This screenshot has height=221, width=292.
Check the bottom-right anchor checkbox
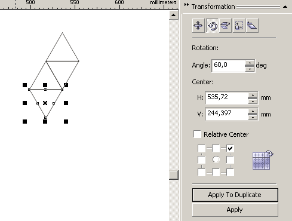coord(230,172)
